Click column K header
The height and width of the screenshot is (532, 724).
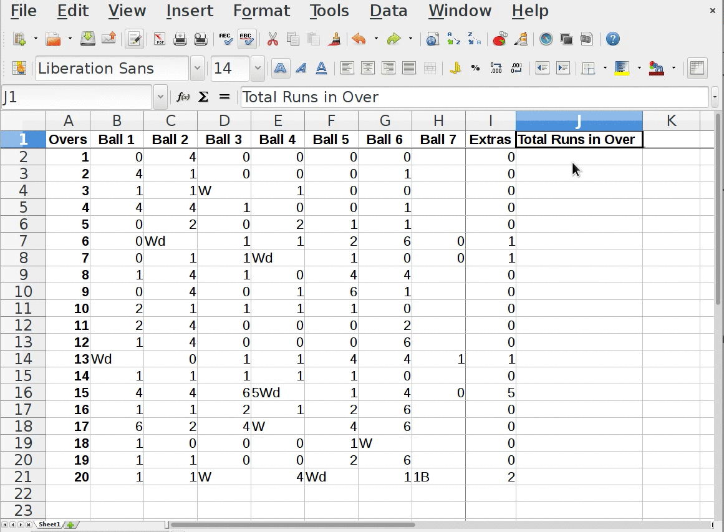[x=671, y=120]
